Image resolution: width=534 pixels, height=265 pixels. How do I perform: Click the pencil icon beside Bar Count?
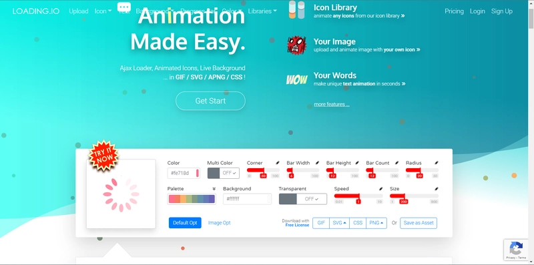click(396, 163)
